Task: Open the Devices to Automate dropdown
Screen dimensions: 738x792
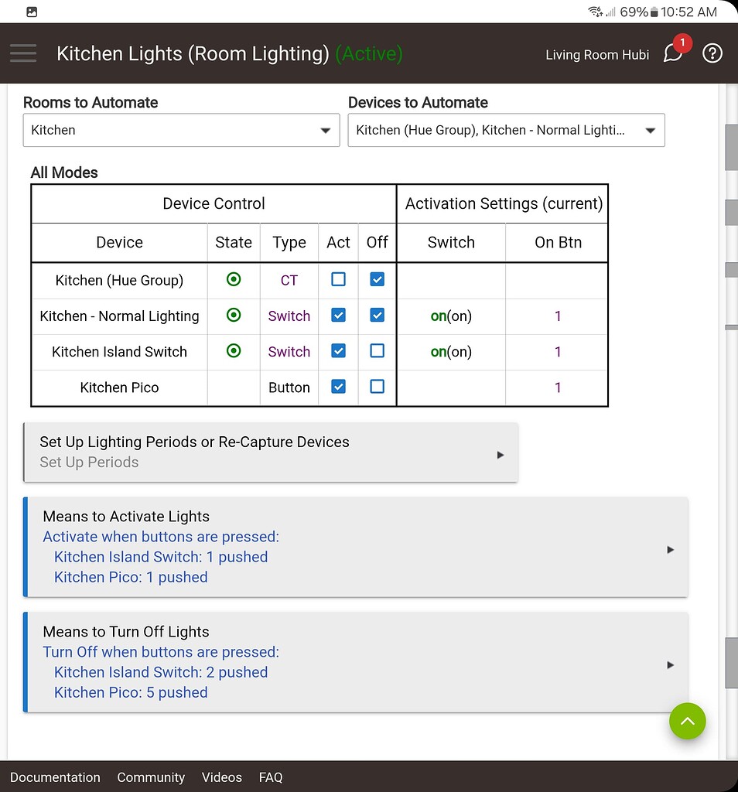Action: coord(506,130)
